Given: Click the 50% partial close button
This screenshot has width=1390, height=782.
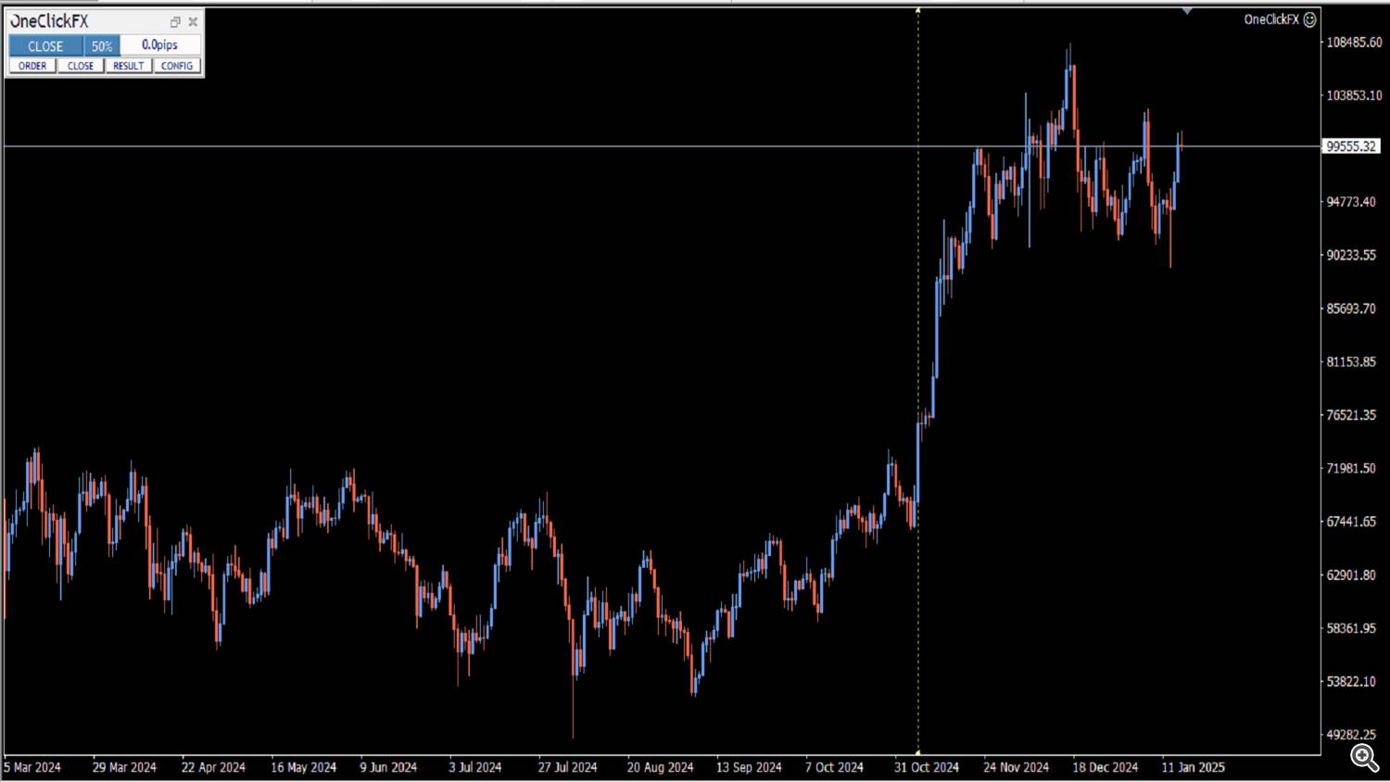Looking at the screenshot, I should coord(102,45).
